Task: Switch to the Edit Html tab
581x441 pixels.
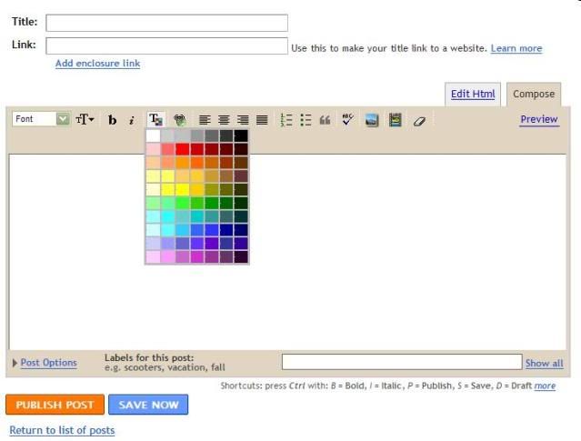Action: pos(473,95)
